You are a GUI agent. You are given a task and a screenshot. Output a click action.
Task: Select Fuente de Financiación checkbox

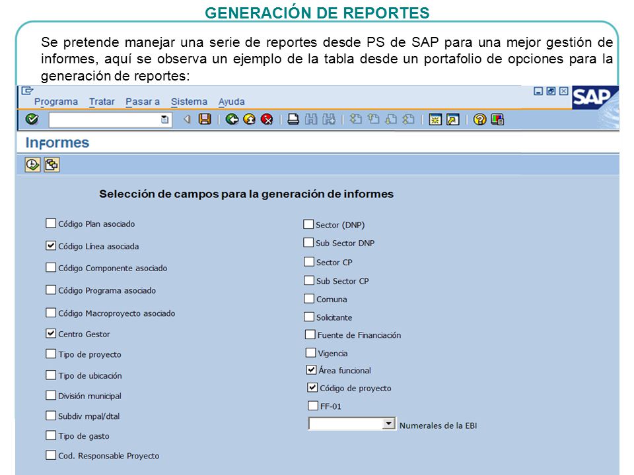310,334
